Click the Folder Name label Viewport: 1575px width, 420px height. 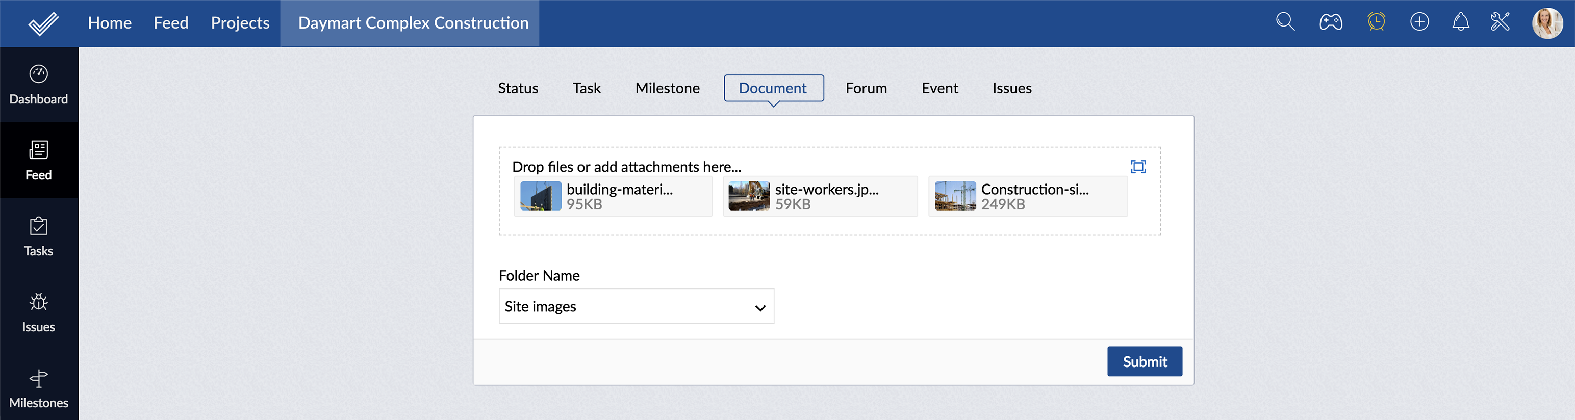[539, 276]
